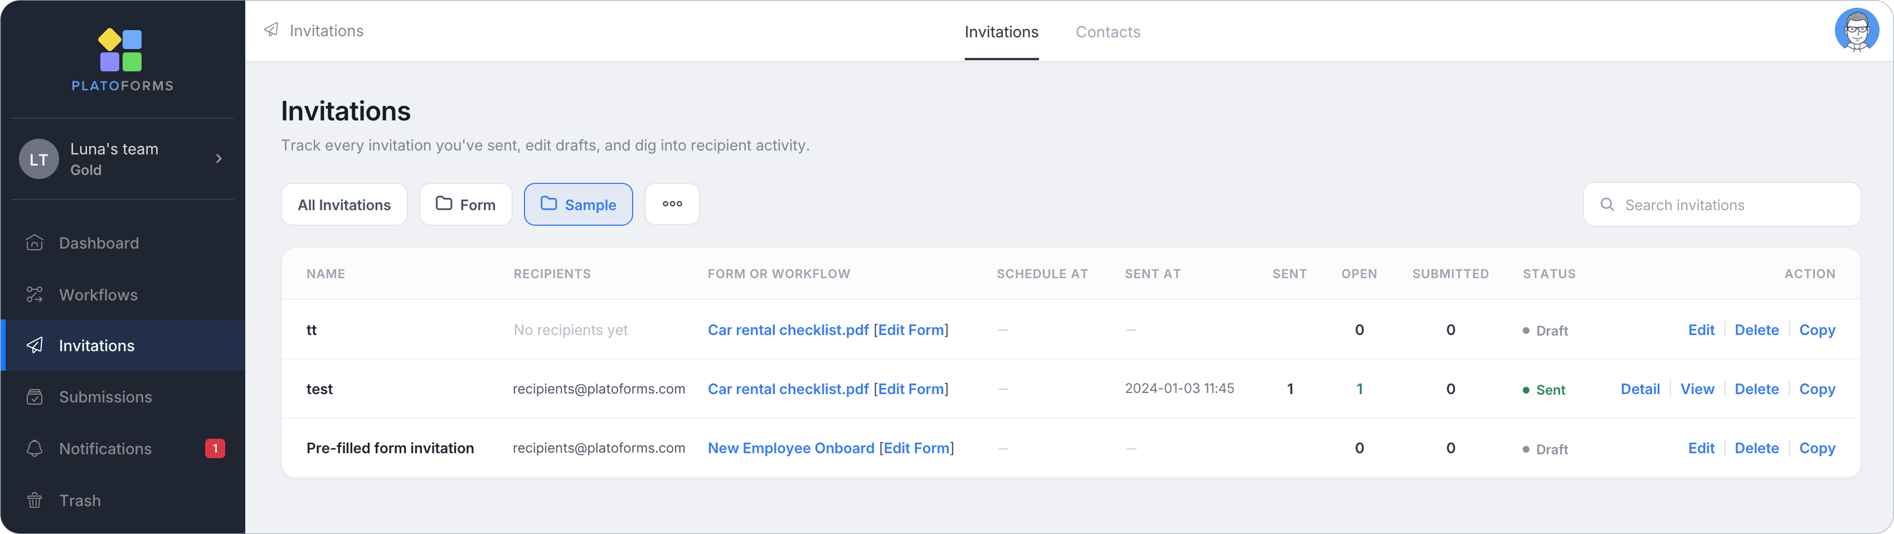Copy the tt invitation

click(x=1817, y=329)
